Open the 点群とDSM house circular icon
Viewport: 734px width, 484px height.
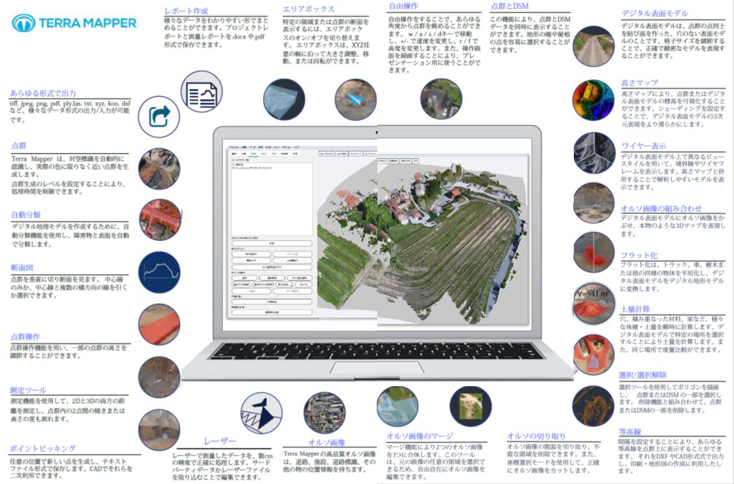tap(442, 98)
